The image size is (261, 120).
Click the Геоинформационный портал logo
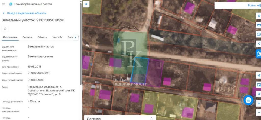11,4
